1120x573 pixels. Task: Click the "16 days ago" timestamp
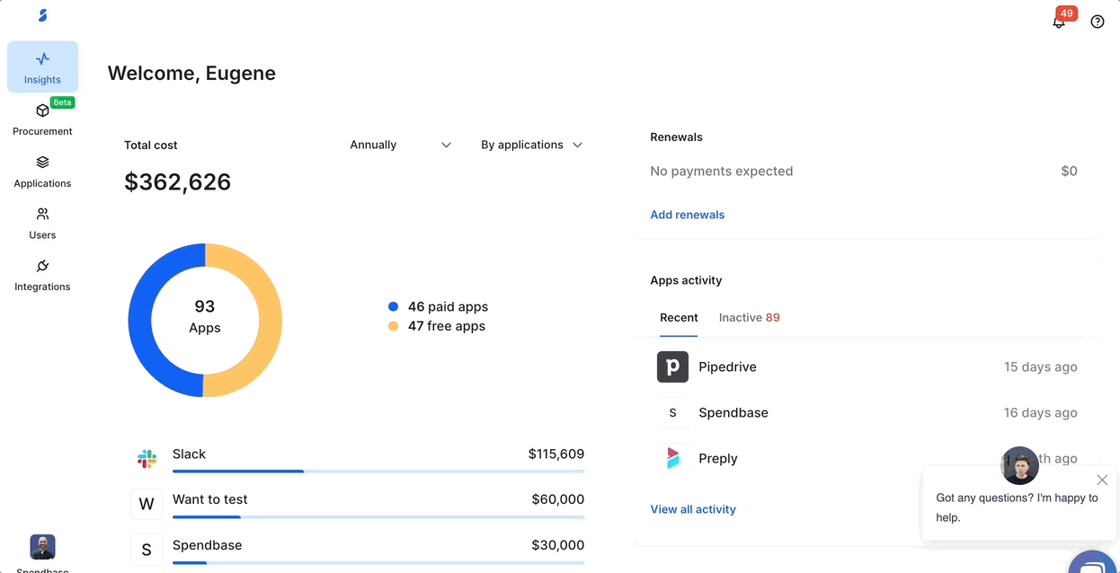tap(1041, 413)
